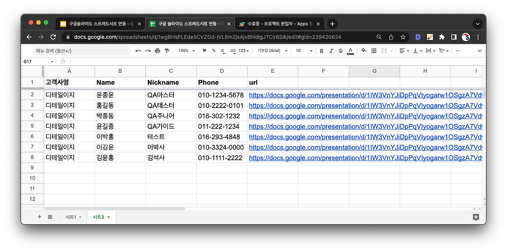Open the presentation link in row 8
This screenshot has width=507, height=252.
point(365,158)
